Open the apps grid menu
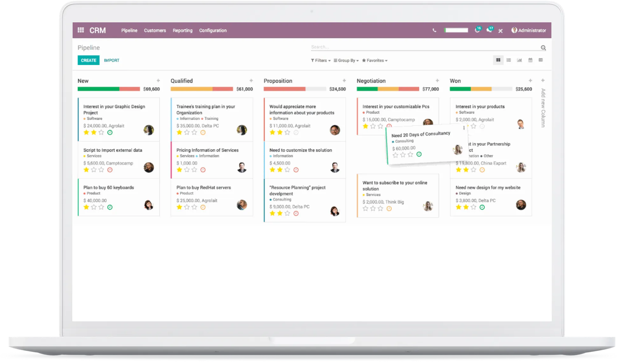Screen dimensions: 617x362 pos(81,30)
